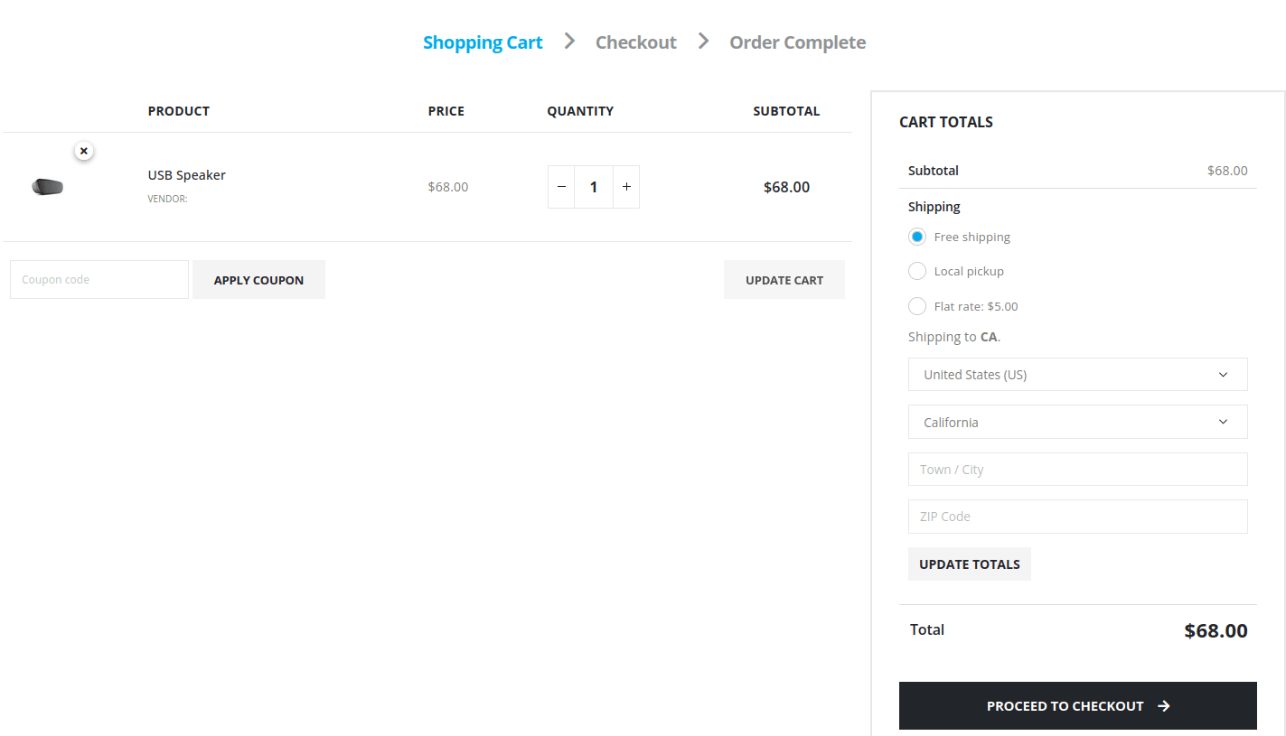Click the arrow icon on Proceed to Checkout
This screenshot has width=1286, height=736.
click(x=1165, y=705)
